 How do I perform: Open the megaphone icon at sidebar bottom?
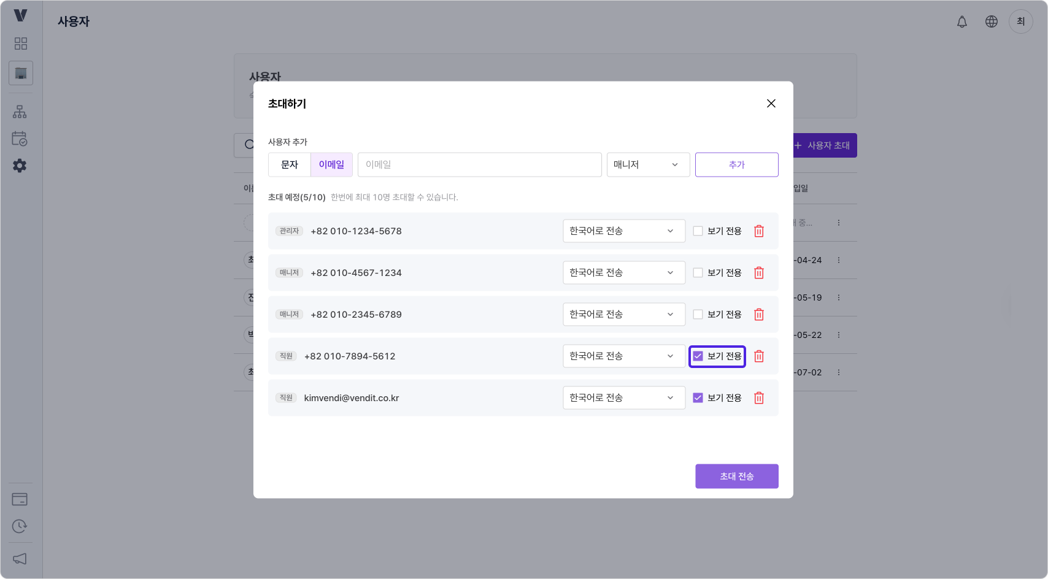coord(20,559)
